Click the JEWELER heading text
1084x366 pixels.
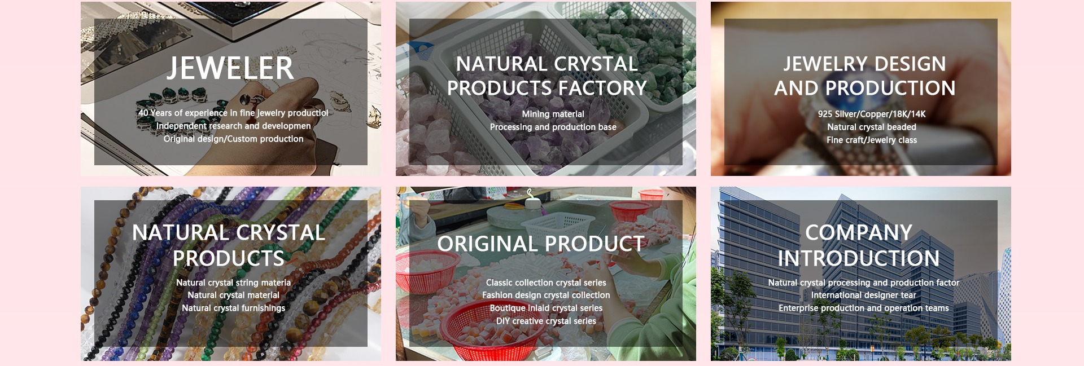coord(230,68)
